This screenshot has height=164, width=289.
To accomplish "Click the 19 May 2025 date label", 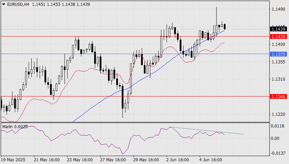I will [x=13, y=160].
